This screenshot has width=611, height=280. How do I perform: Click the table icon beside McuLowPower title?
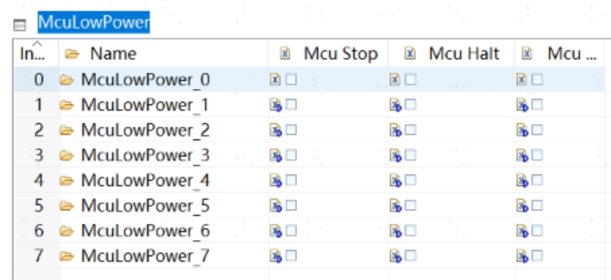point(19,26)
